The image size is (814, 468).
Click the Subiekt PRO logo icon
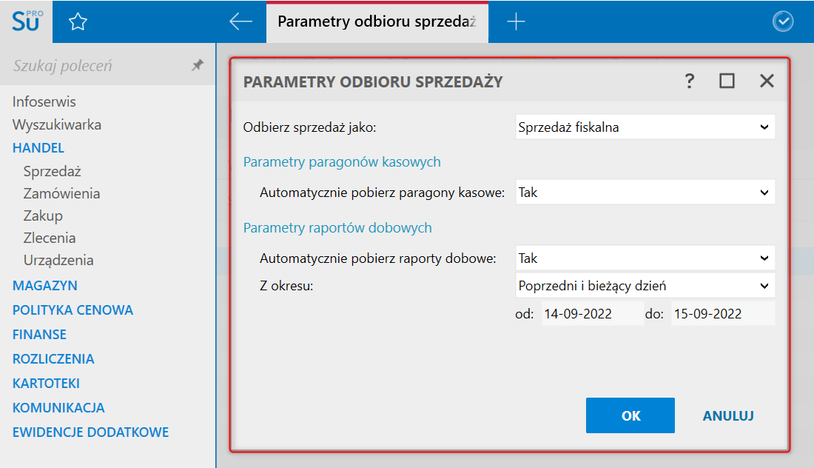[x=27, y=21]
